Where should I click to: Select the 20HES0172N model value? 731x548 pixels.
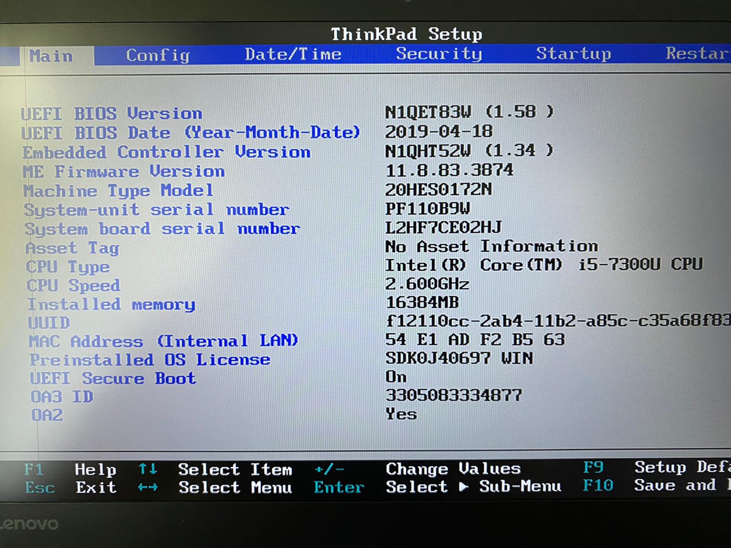tap(438, 189)
